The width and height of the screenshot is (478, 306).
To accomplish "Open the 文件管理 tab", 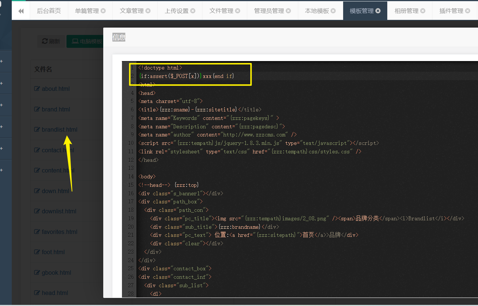I will [221, 11].
